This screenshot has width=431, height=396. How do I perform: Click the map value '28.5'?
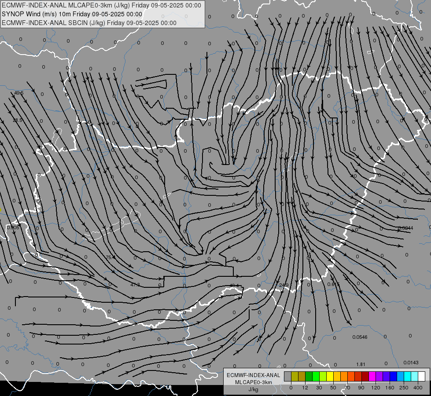[18, 120]
